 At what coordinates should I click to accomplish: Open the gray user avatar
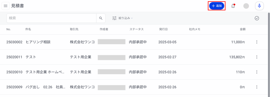click(x=246, y=6)
